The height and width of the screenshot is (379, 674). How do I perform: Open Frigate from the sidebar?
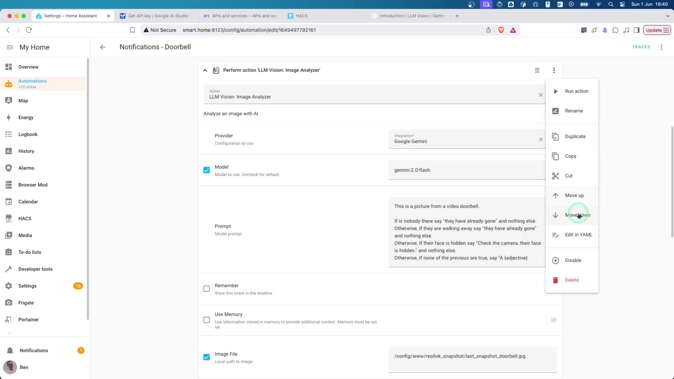tap(26, 302)
